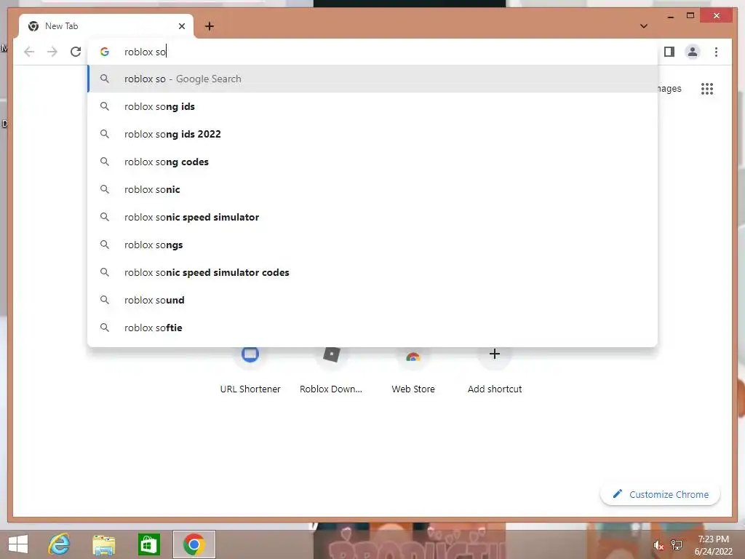Reload the current page
This screenshot has height=559, width=745.
(x=76, y=52)
